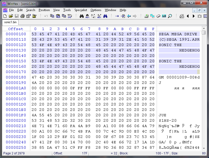Click the Open file folder icon
Screen dimensions: 209x158
pyautogui.click(x=11, y=16)
